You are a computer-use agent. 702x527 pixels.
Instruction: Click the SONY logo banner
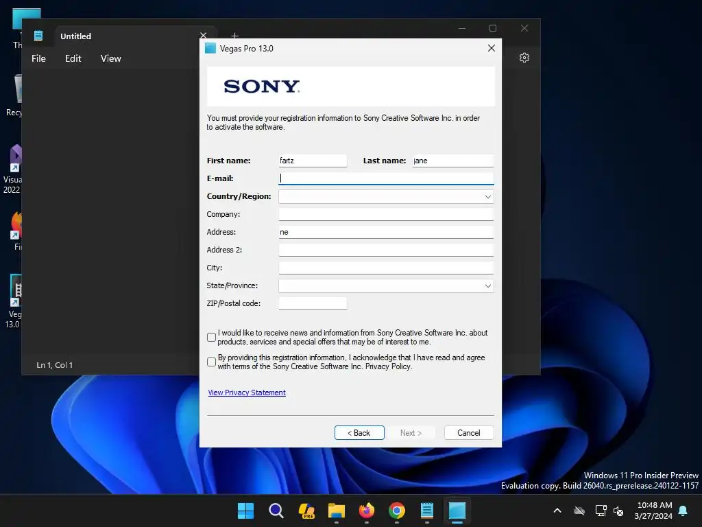click(350, 86)
